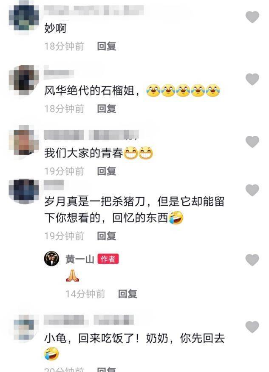The height and width of the screenshot is (372, 269).
Task: Open the 黄一山 username link
Action: tap(79, 259)
